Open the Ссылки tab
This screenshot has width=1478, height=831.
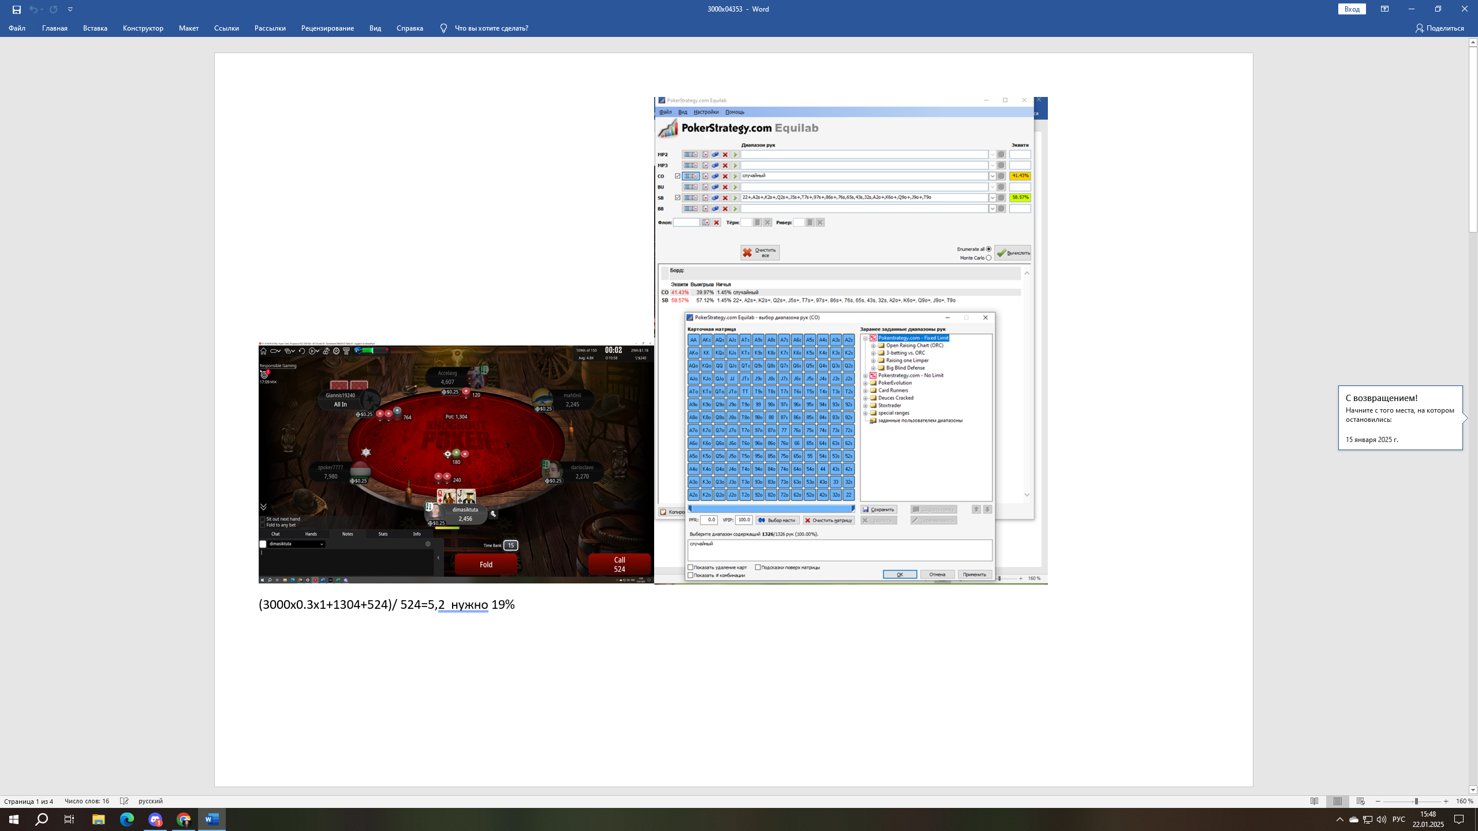[x=226, y=28]
